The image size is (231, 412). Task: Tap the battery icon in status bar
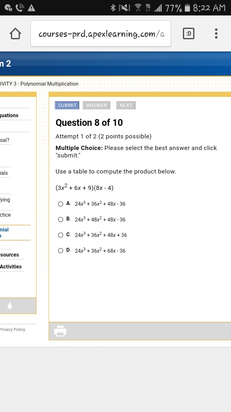click(188, 8)
